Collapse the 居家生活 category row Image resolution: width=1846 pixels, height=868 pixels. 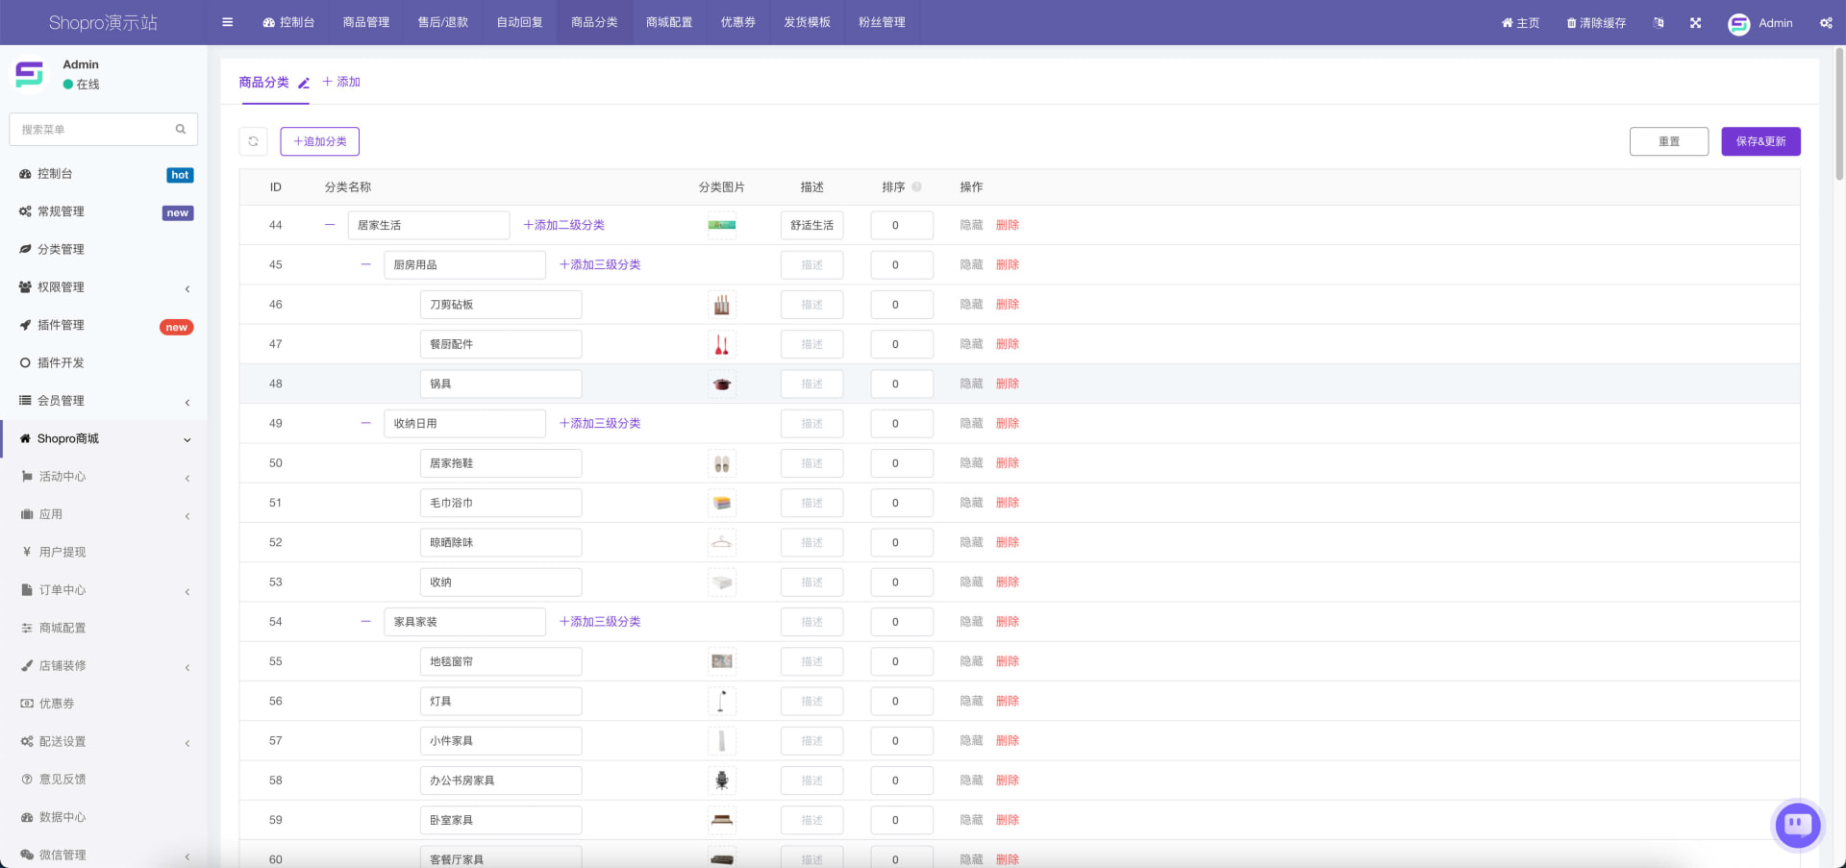pos(330,225)
